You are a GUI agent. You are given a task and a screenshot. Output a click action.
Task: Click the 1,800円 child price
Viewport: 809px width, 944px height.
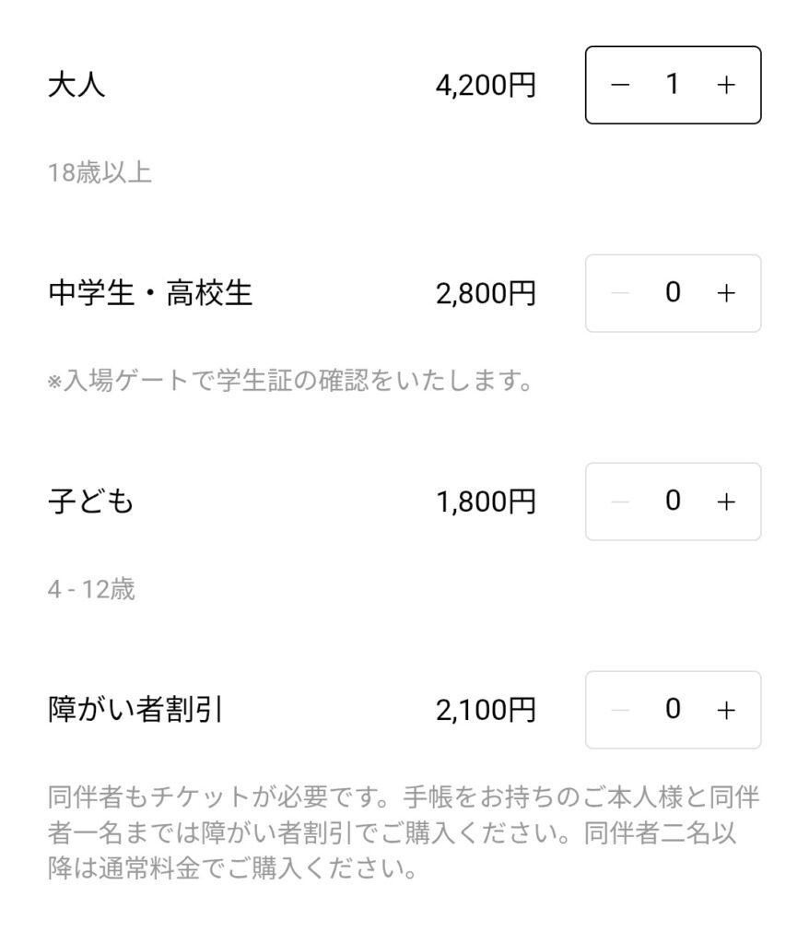pyautogui.click(x=486, y=502)
